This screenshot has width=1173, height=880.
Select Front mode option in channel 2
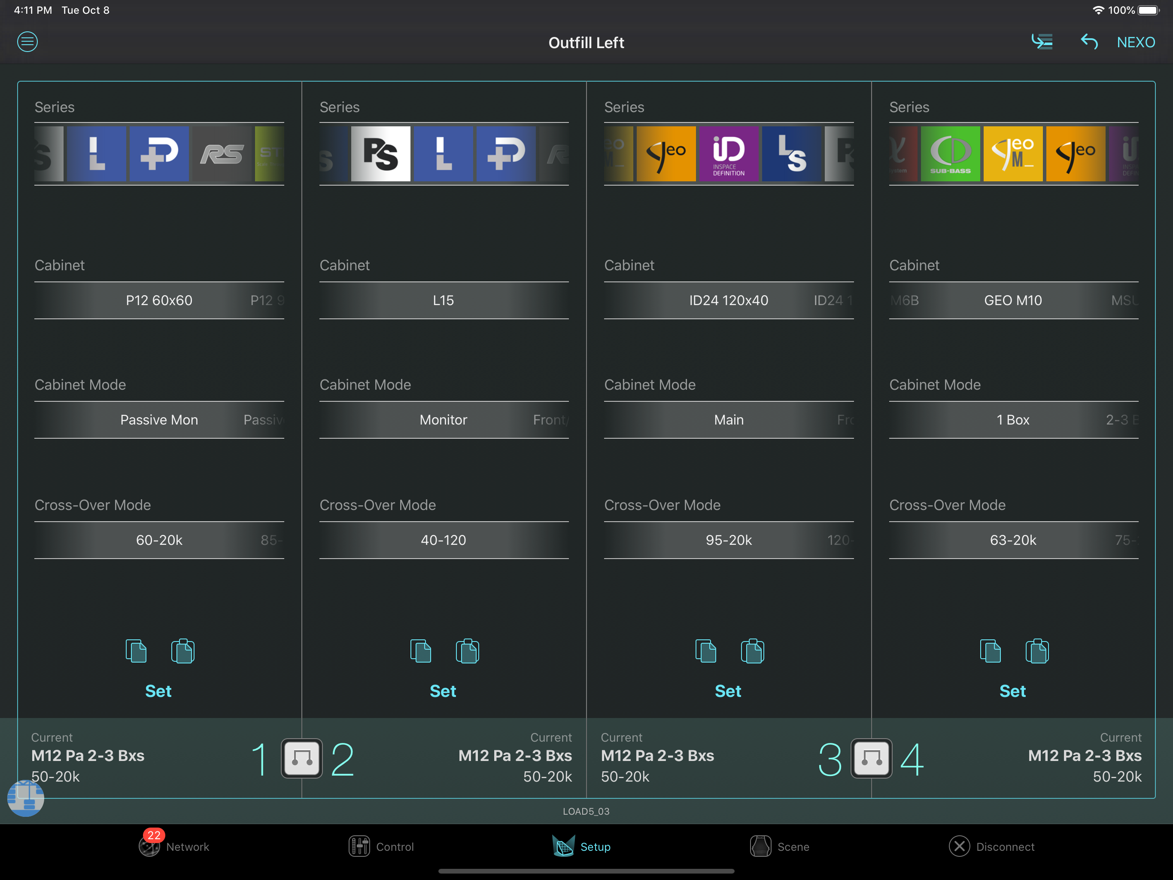tap(551, 420)
